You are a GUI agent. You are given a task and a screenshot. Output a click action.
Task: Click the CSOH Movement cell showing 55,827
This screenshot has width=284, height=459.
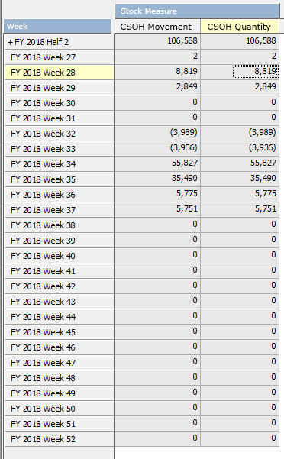pyautogui.click(x=157, y=163)
